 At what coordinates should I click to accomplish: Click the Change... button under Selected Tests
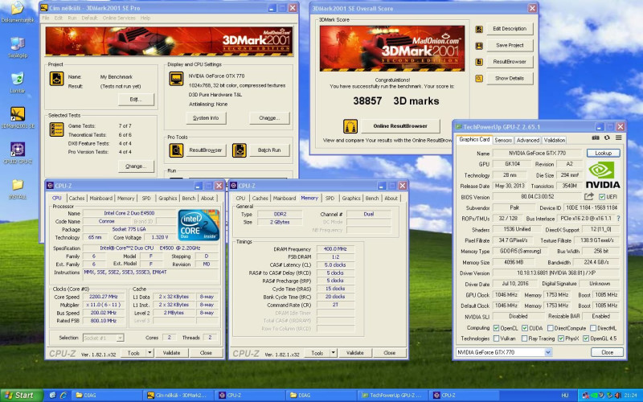point(136,166)
